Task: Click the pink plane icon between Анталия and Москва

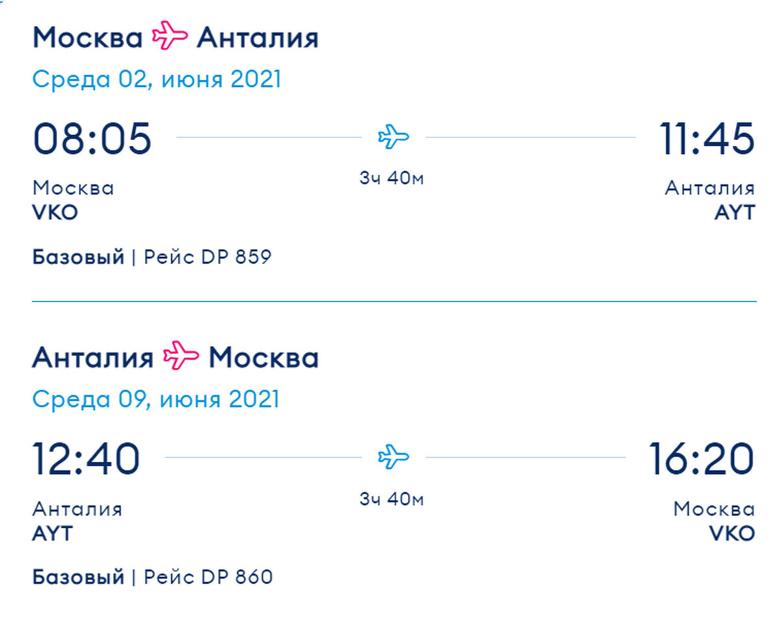Action: [181, 357]
